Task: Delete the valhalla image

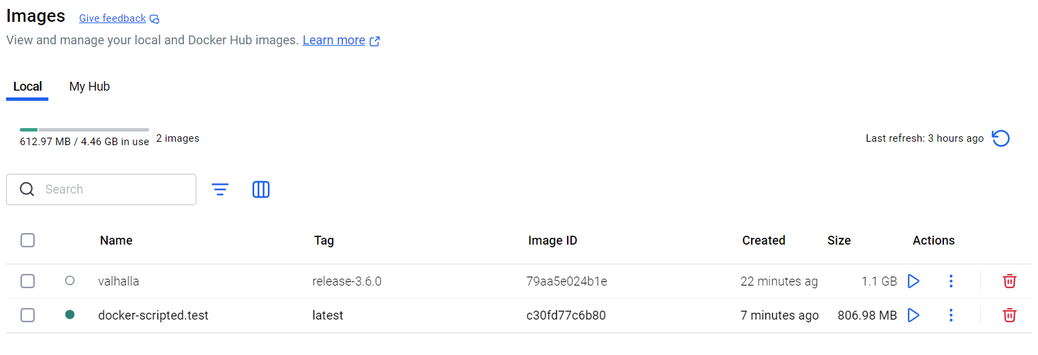Action: click(1009, 281)
